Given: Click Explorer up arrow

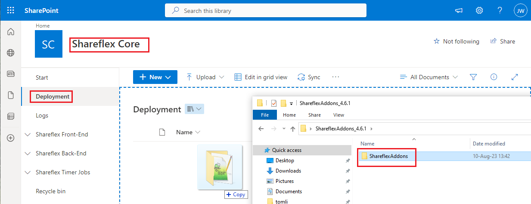Looking at the screenshot, I should click(292, 128).
